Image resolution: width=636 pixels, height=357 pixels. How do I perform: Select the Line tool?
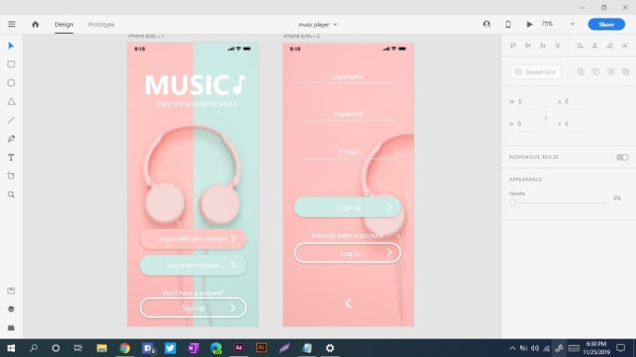11,121
